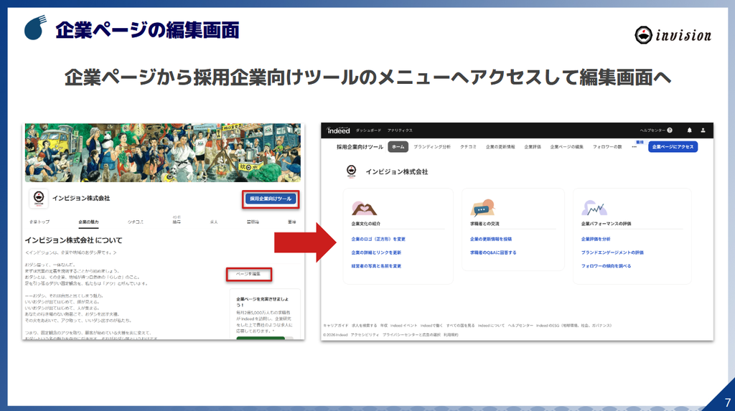Click the インビジョン logo beside the company name in the dashboard
Screen dimensions: 735x411
351,171
